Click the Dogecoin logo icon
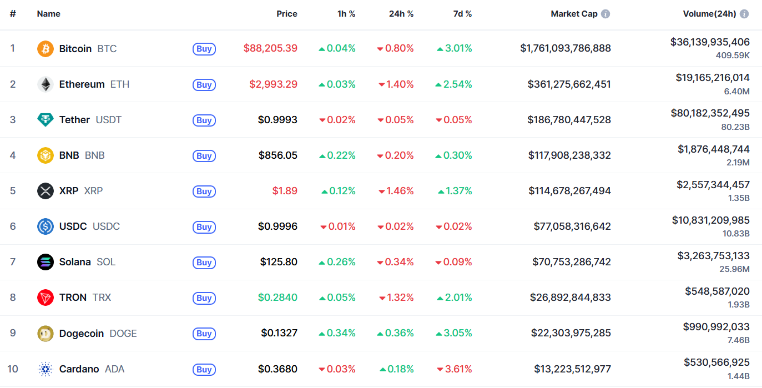This screenshot has height=388, width=762. point(46,333)
